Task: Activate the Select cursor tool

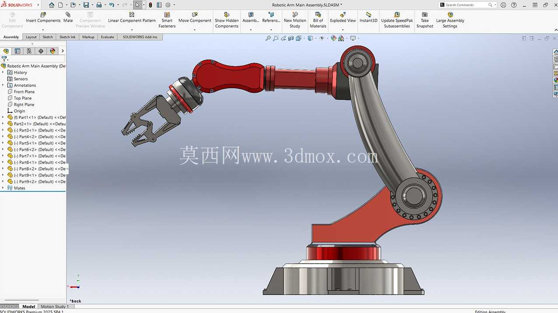Action: point(137,5)
